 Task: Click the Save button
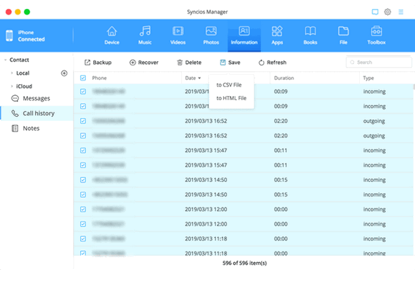230,62
